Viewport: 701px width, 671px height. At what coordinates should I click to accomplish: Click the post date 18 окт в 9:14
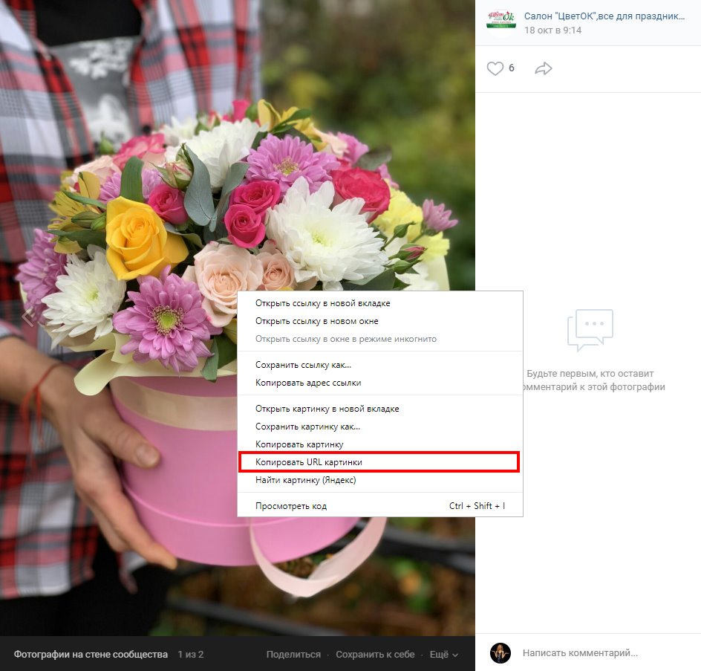(552, 30)
